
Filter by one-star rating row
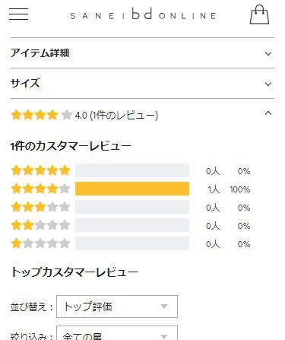pyautogui.click(x=131, y=243)
